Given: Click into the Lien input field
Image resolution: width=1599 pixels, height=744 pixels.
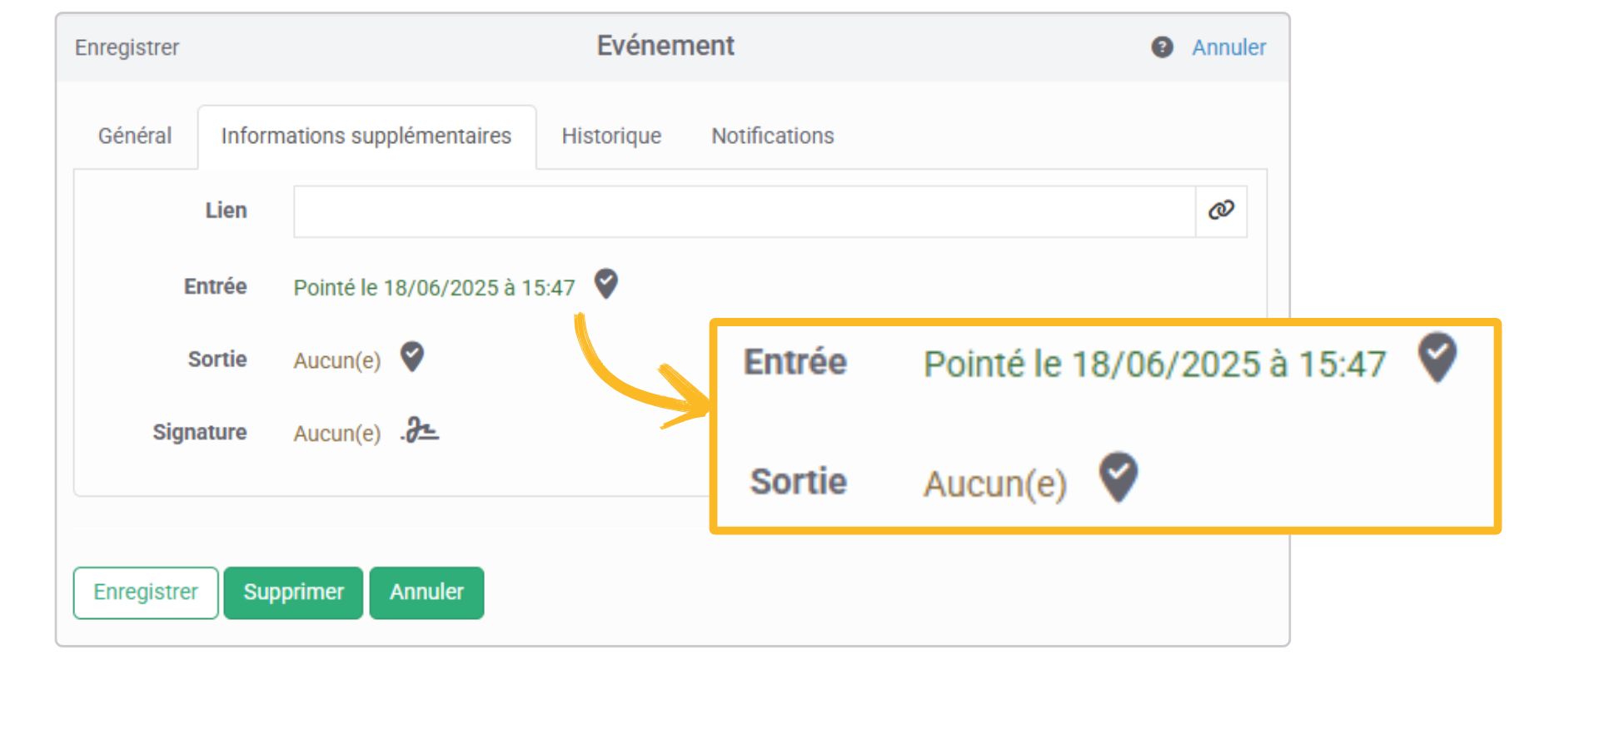Looking at the screenshot, I should pos(745,211).
